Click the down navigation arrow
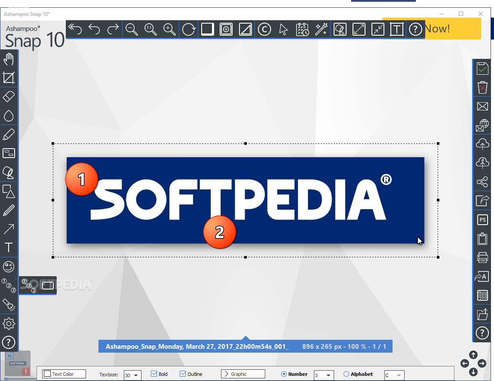The image size is (494, 381). tap(473, 372)
